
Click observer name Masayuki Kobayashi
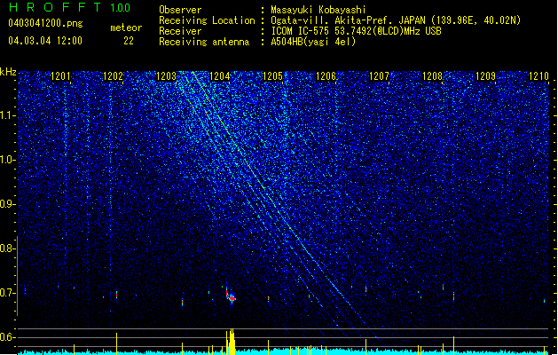coord(318,10)
